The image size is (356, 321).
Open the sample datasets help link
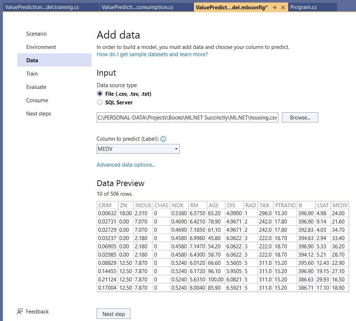(x=152, y=54)
